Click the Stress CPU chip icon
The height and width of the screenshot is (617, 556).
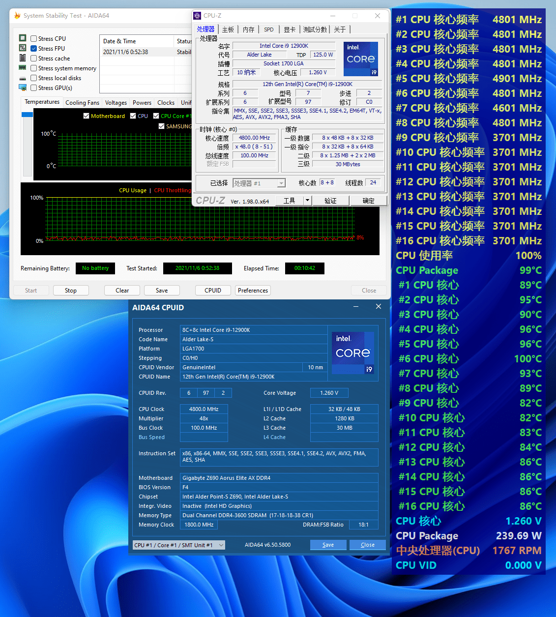coord(23,38)
